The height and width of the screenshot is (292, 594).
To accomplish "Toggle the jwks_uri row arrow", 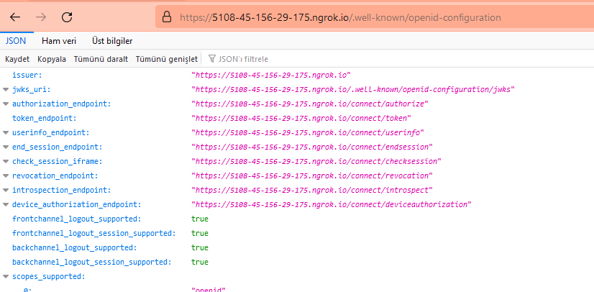I will 6,89.
